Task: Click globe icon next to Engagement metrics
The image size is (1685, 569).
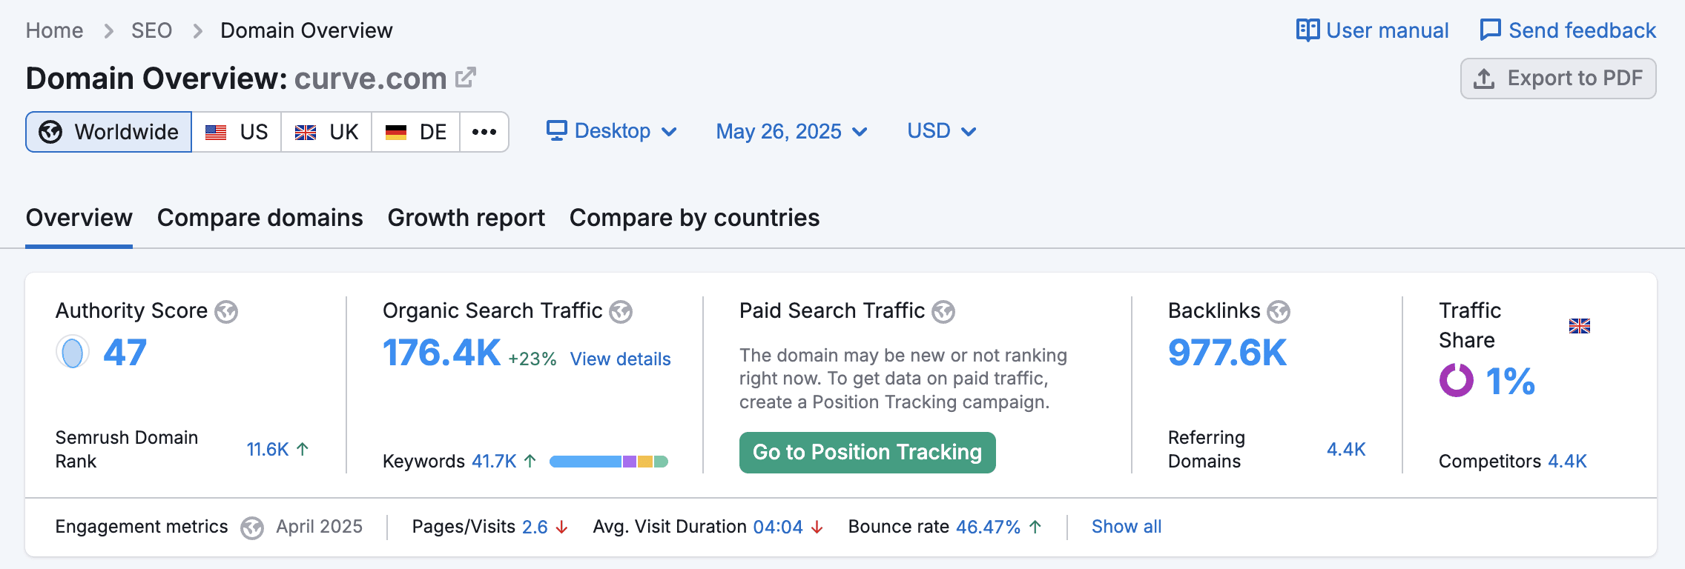Action: [252, 528]
